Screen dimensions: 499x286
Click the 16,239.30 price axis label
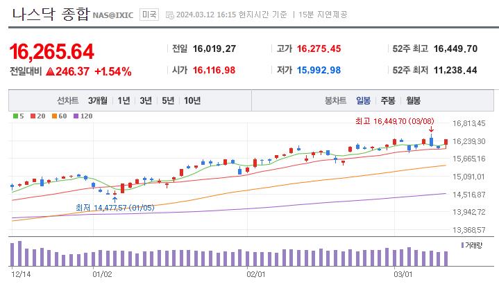(469, 141)
